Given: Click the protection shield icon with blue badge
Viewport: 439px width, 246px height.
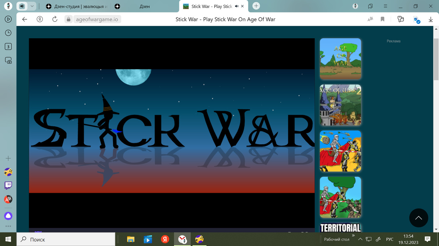Looking at the screenshot, I should 416,20.
